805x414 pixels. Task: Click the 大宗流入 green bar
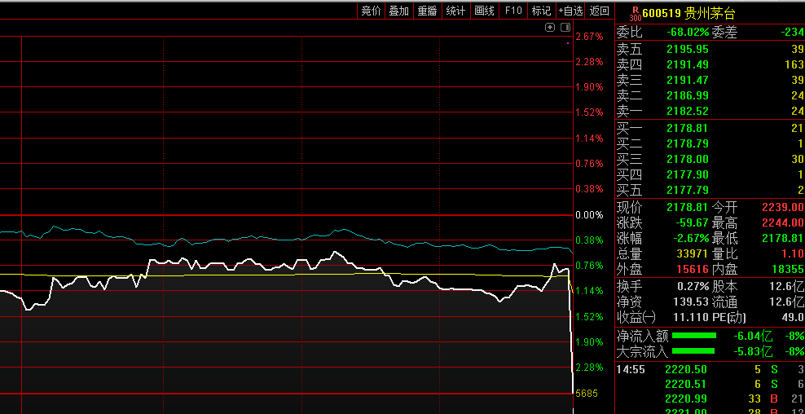coord(693,350)
